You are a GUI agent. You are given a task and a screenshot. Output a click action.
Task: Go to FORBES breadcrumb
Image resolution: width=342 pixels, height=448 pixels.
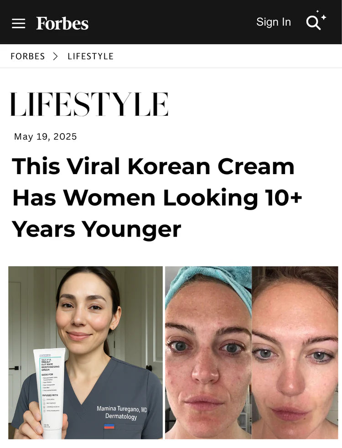click(x=28, y=57)
